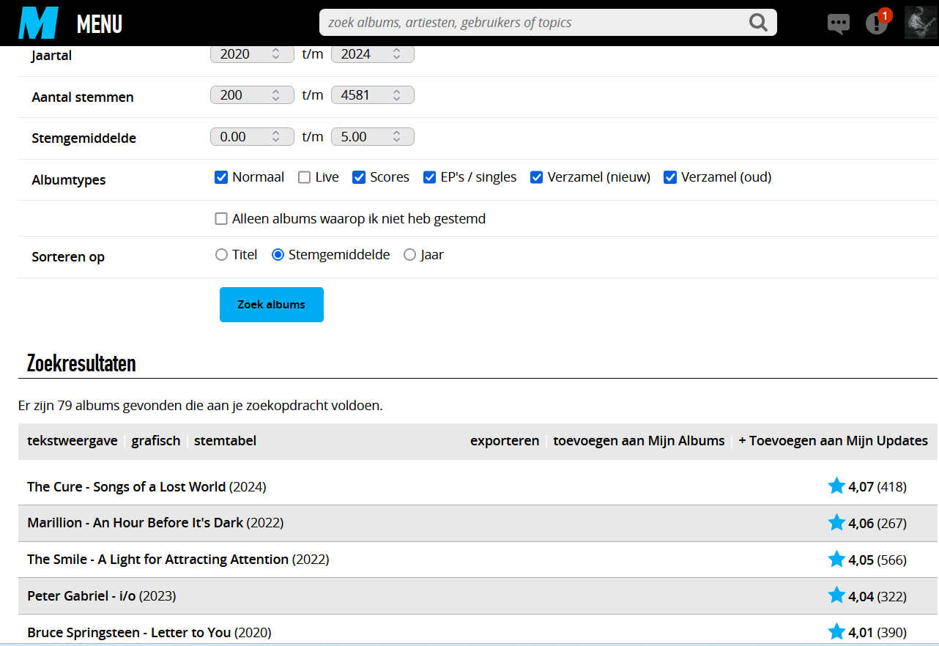
Task: Click the Zoek albums button
Action: tap(272, 305)
